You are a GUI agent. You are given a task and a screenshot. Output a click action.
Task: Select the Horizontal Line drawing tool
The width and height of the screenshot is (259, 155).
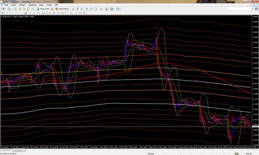(17, 13)
